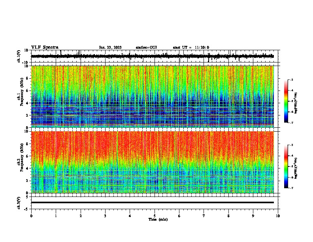Click the ch.3 flat black trace line
Image resolution: width=313 pixels, height=242 pixels.
click(153, 202)
